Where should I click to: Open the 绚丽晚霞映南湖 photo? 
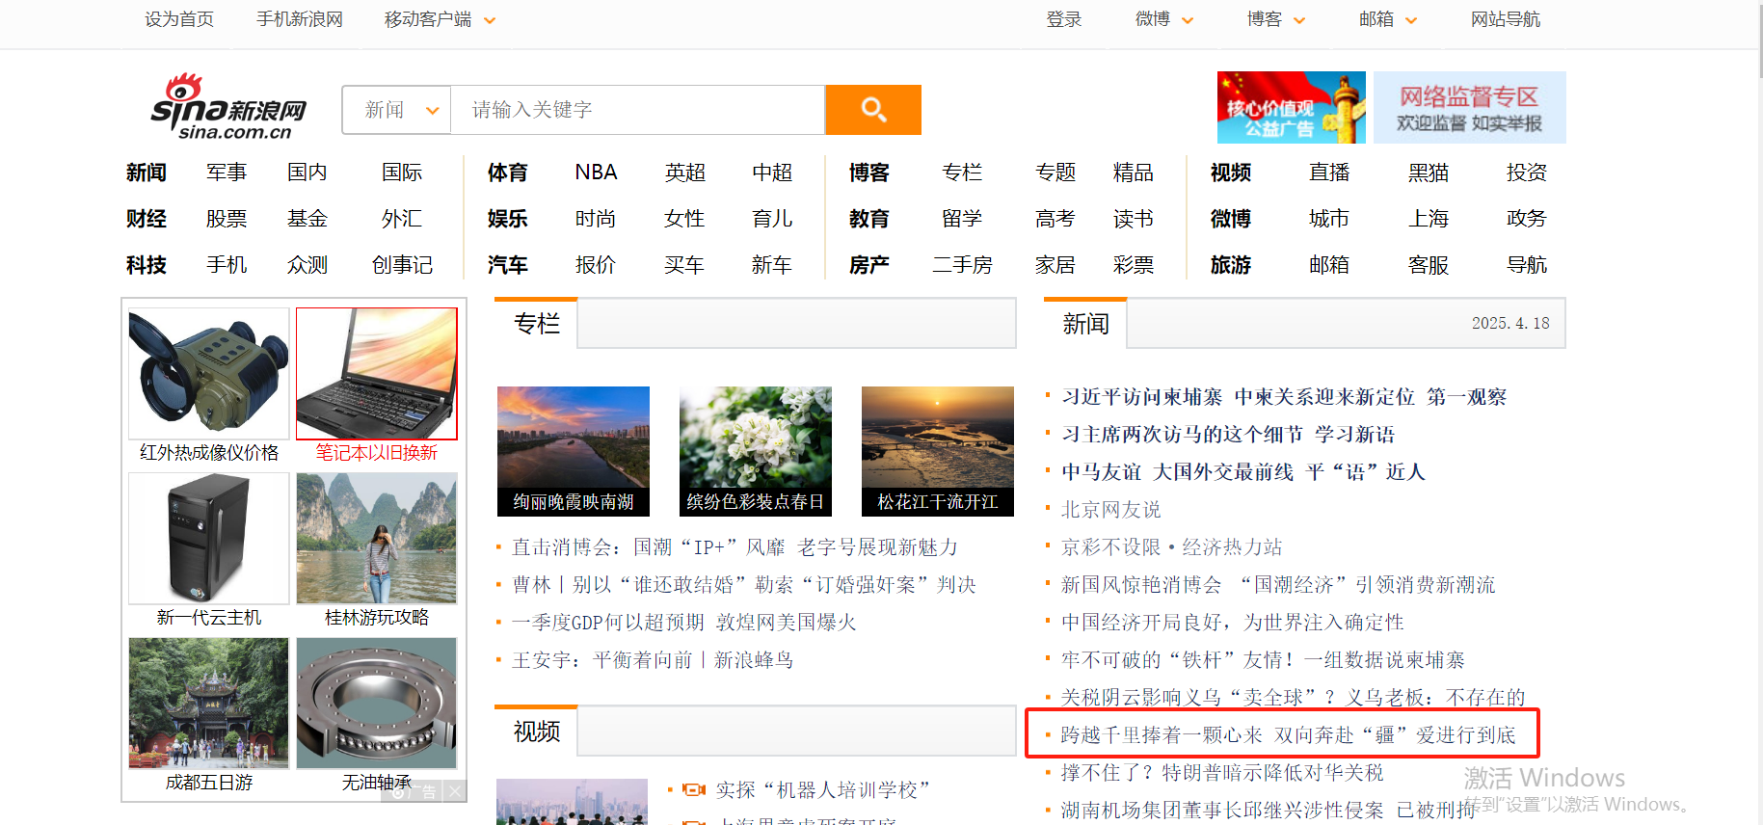(x=574, y=451)
